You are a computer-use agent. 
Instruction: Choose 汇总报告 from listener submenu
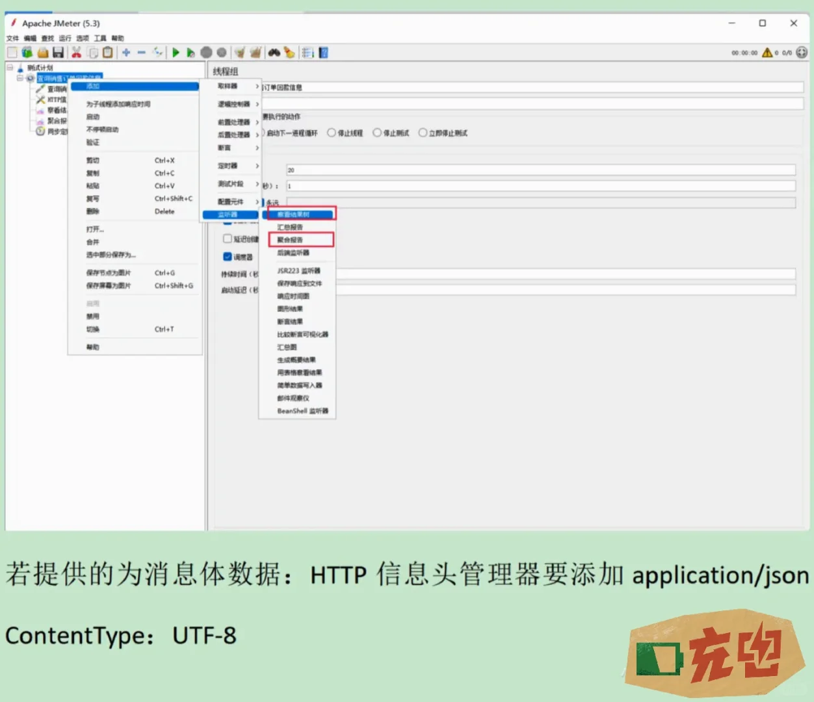point(297,227)
